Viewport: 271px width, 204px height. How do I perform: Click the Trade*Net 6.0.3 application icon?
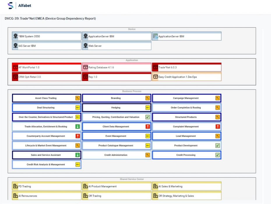point(156,67)
